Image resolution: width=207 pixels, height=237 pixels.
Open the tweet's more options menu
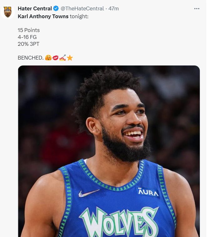click(x=197, y=8)
